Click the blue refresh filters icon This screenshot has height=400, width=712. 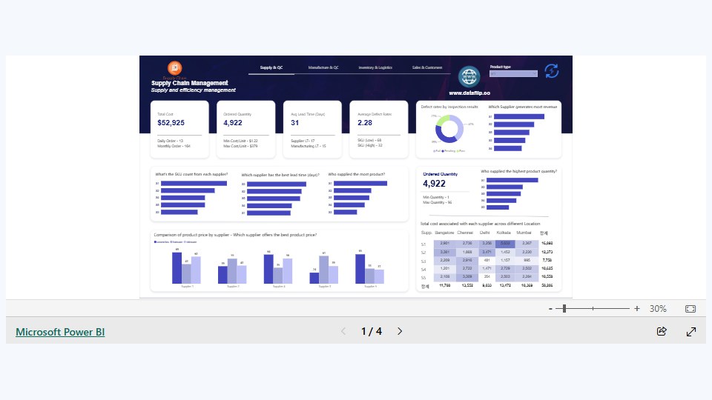pyautogui.click(x=551, y=71)
